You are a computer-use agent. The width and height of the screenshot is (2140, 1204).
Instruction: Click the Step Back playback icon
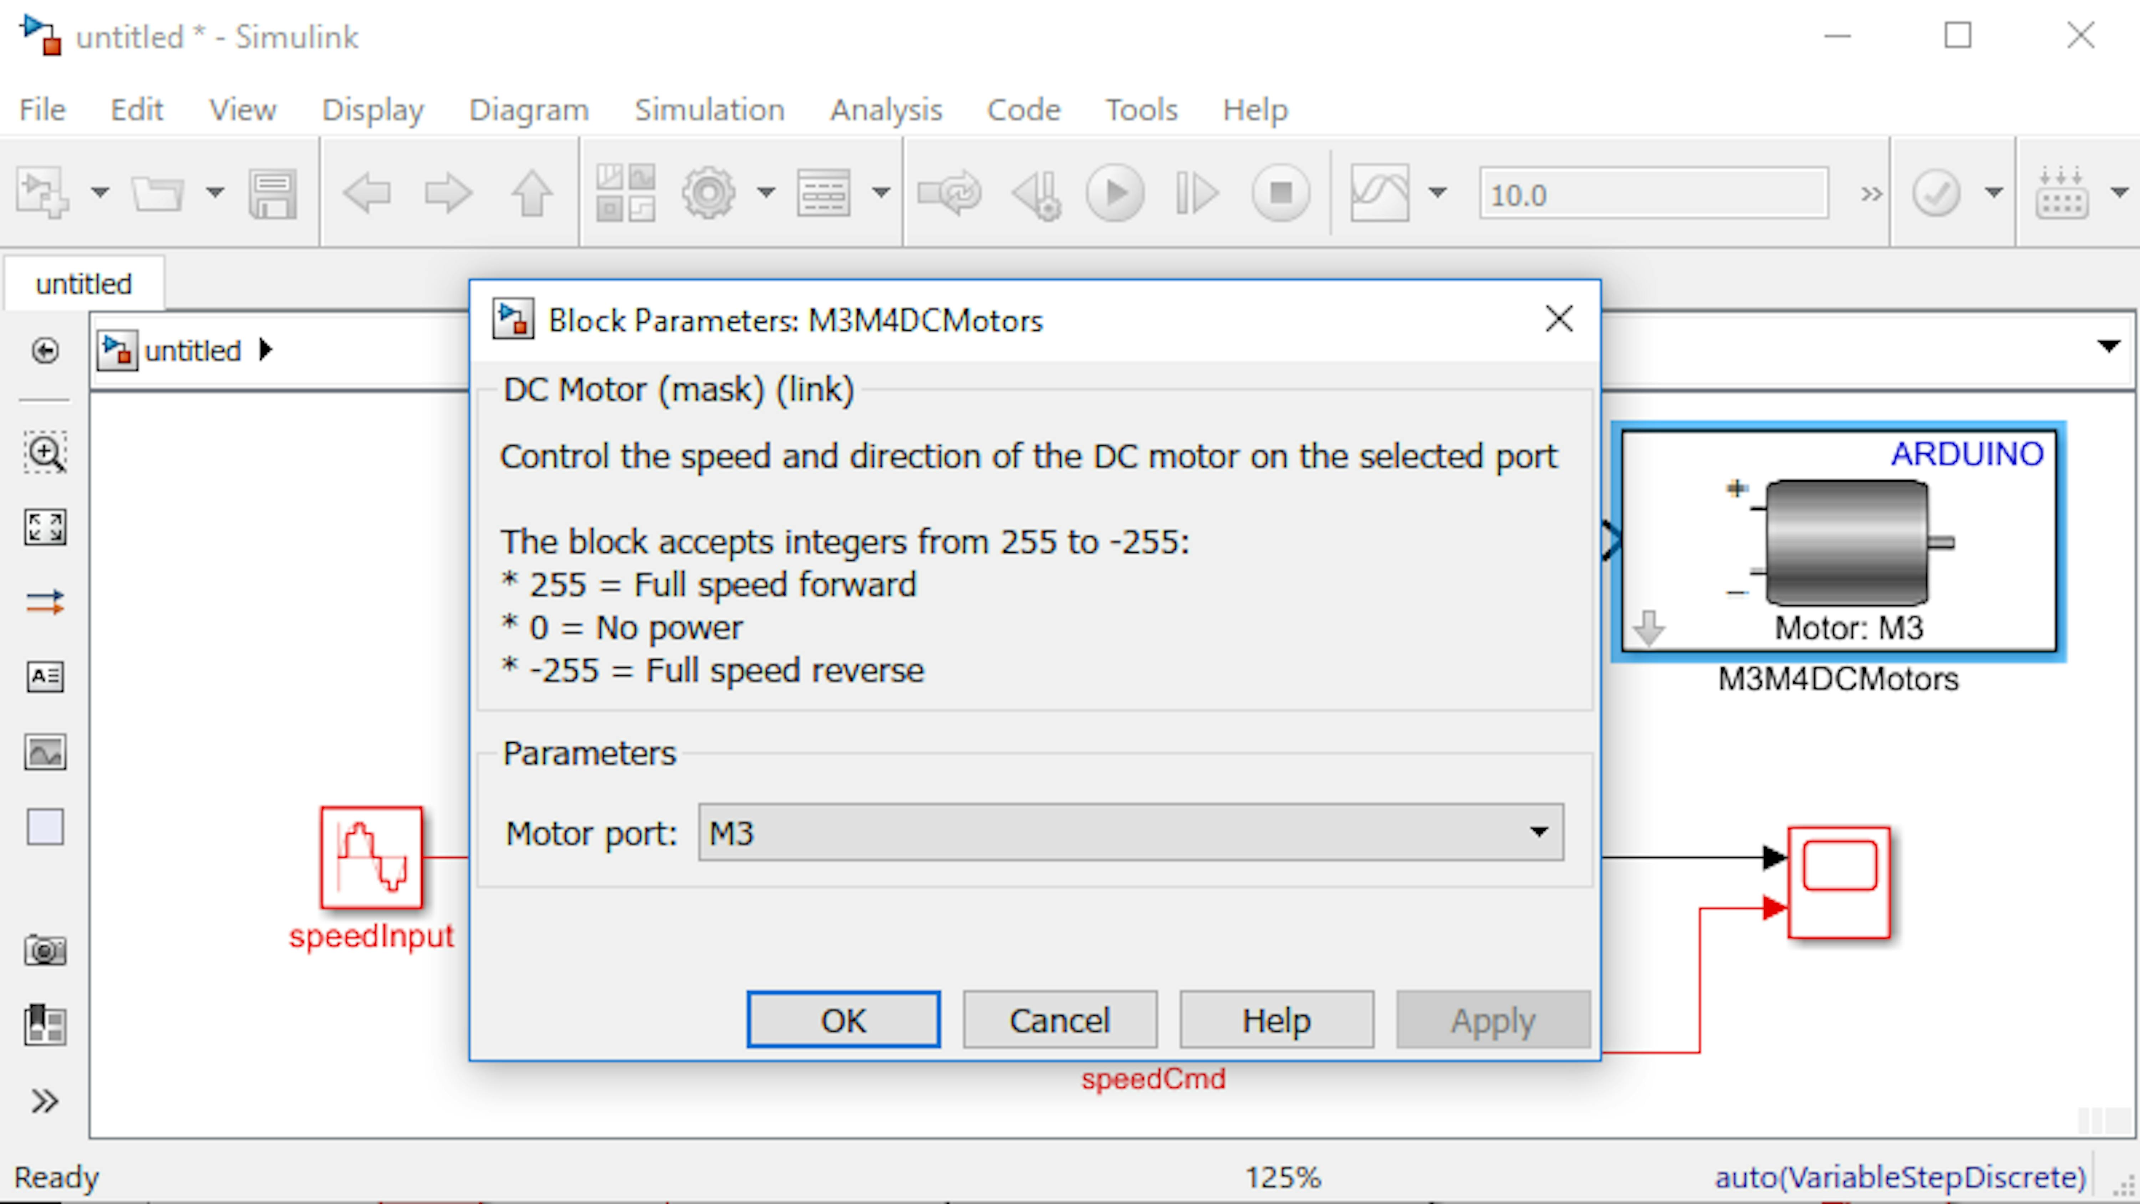pos(1037,194)
